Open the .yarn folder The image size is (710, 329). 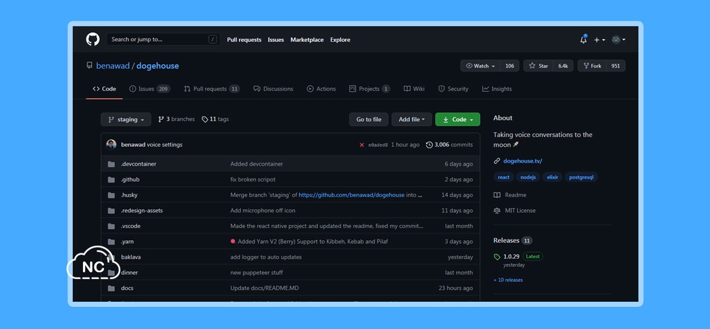[x=127, y=242]
